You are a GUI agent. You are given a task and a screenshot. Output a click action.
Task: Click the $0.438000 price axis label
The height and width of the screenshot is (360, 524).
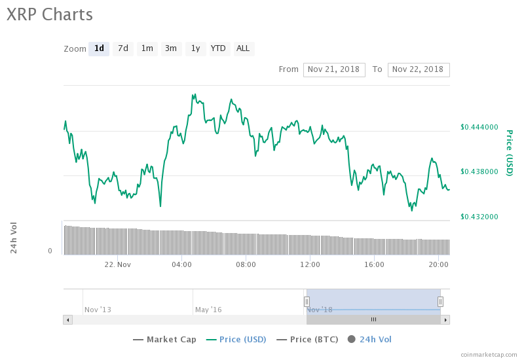tap(479, 171)
